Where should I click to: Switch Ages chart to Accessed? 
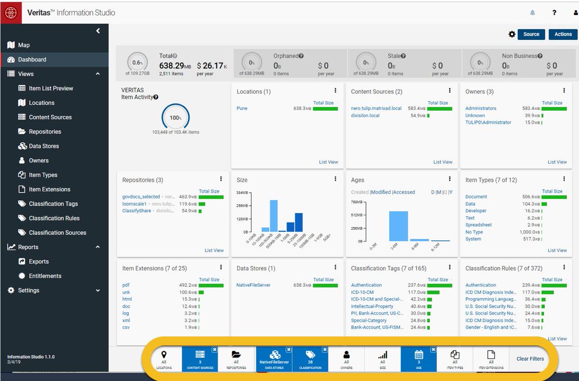404,192
